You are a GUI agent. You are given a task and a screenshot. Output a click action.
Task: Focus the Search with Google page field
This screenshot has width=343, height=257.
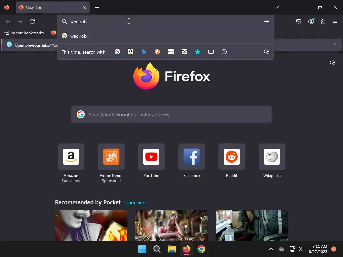tap(171, 114)
